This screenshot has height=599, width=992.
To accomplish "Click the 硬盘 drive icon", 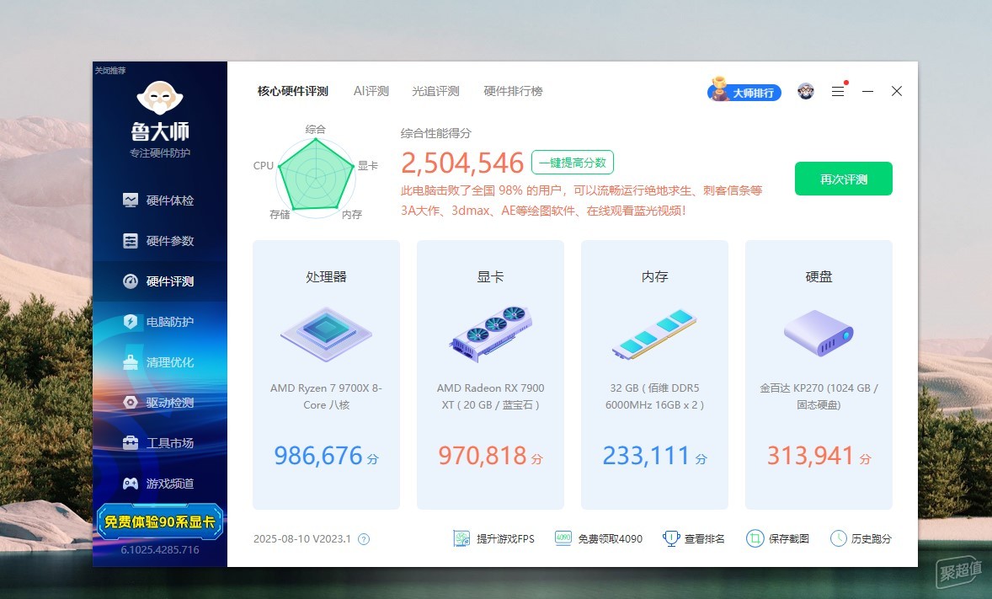I will 819,333.
